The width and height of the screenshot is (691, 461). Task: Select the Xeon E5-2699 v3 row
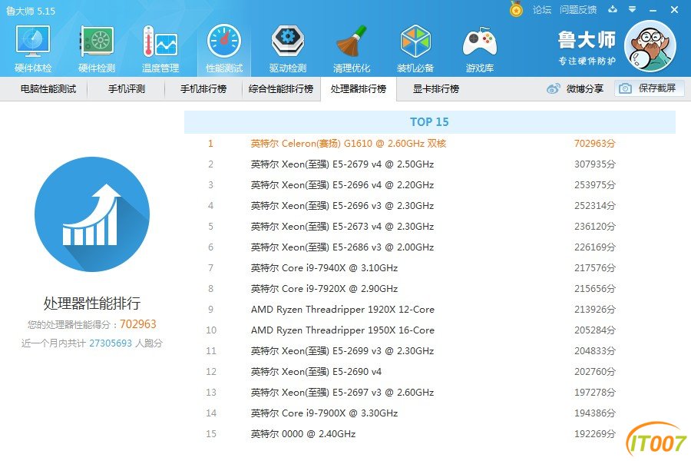(x=430, y=350)
